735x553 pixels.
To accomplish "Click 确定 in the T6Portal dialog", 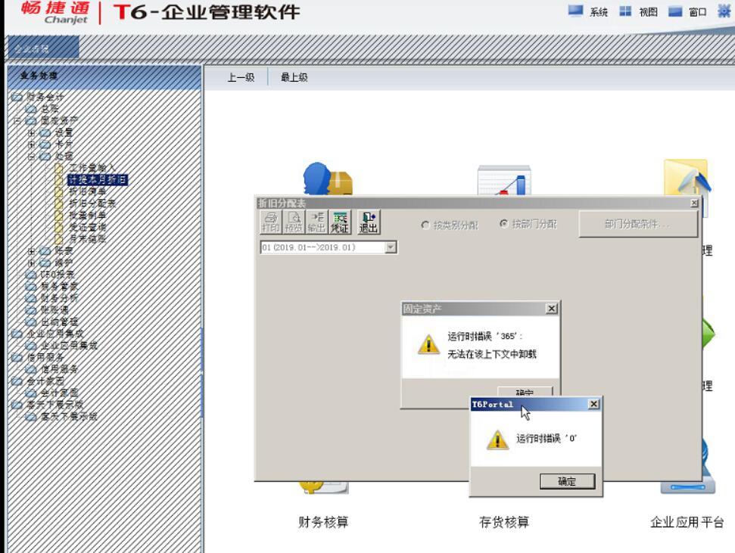I will point(567,481).
